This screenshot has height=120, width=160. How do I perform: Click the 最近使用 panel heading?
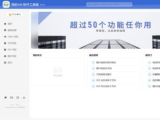[93, 55]
